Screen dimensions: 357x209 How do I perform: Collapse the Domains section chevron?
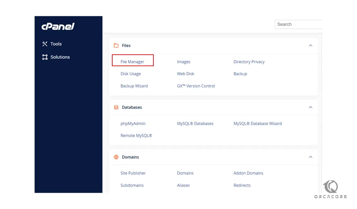click(x=311, y=157)
